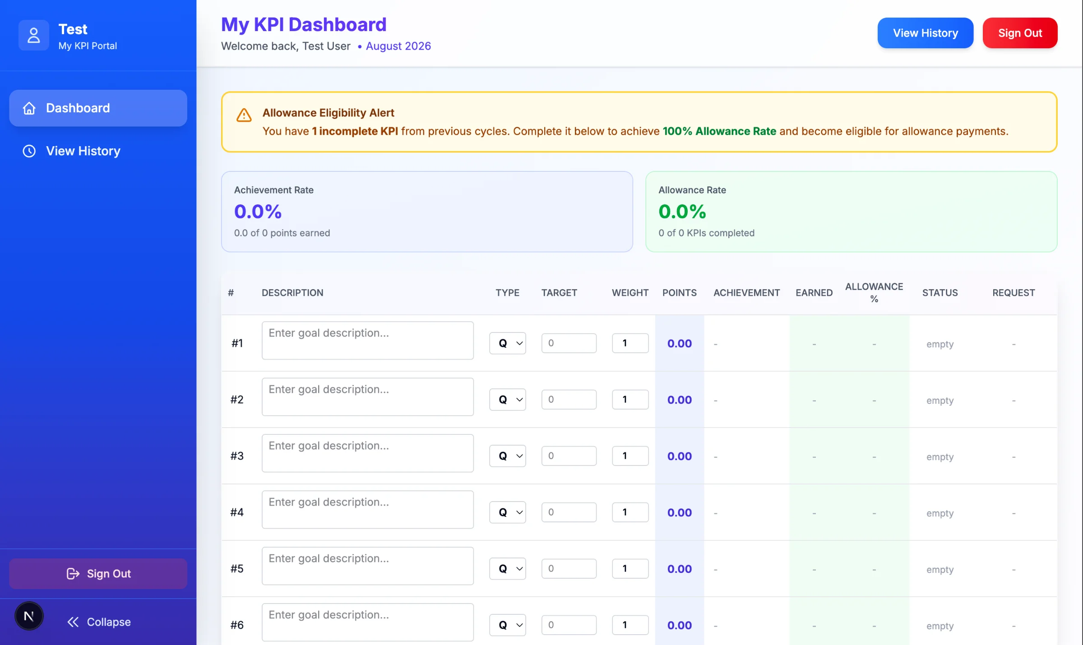The width and height of the screenshot is (1083, 645).
Task: Click the Weight input for KPI #3
Action: [630, 456]
